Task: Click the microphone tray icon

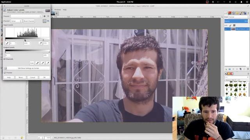Action: pyautogui.click(x=213, y=2)
